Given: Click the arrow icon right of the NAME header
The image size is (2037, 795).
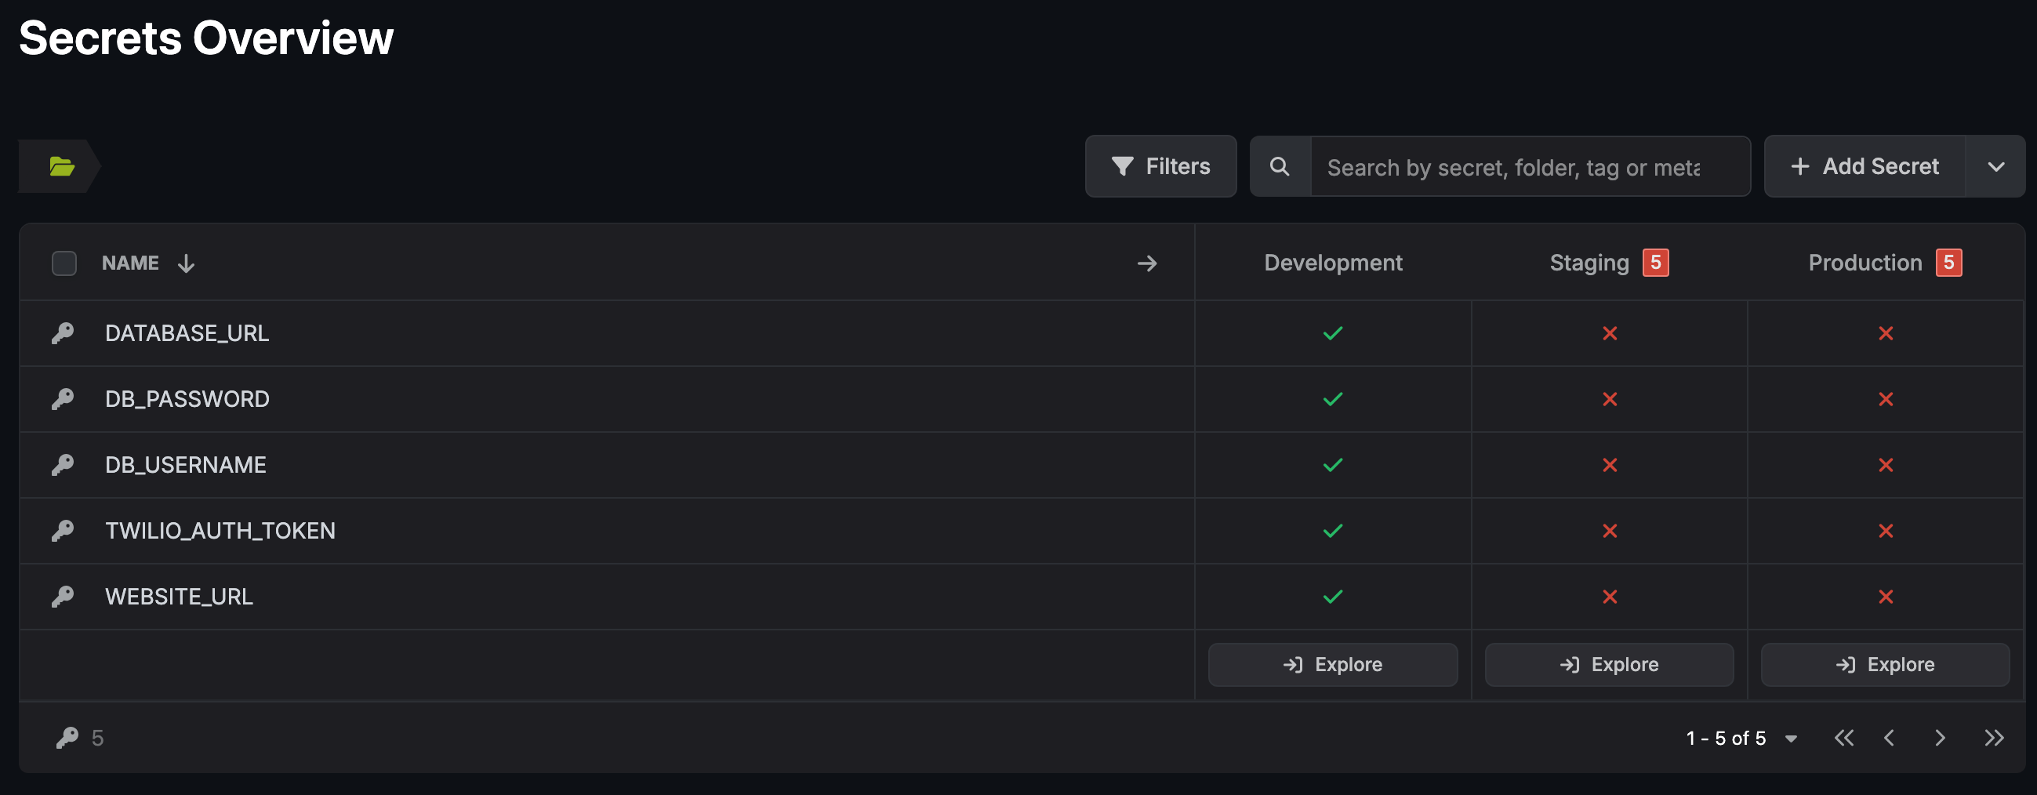Looking at the screenshot, I should (x=1146, y=263).
